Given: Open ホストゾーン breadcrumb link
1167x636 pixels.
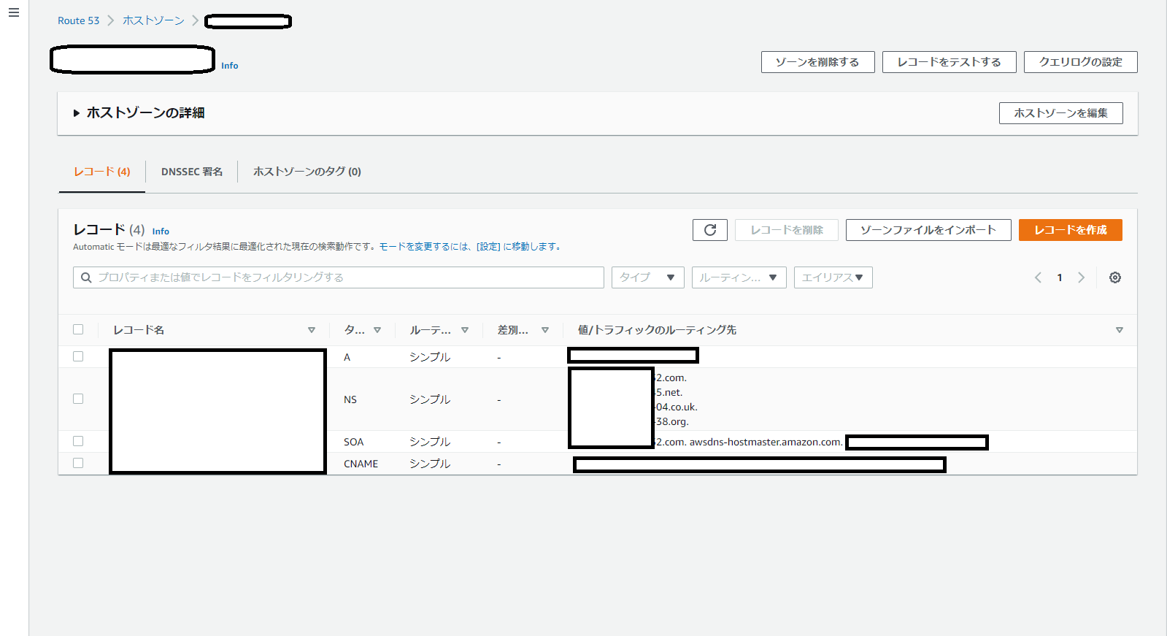Looking at the screenshot, I should tap(153, 20).
